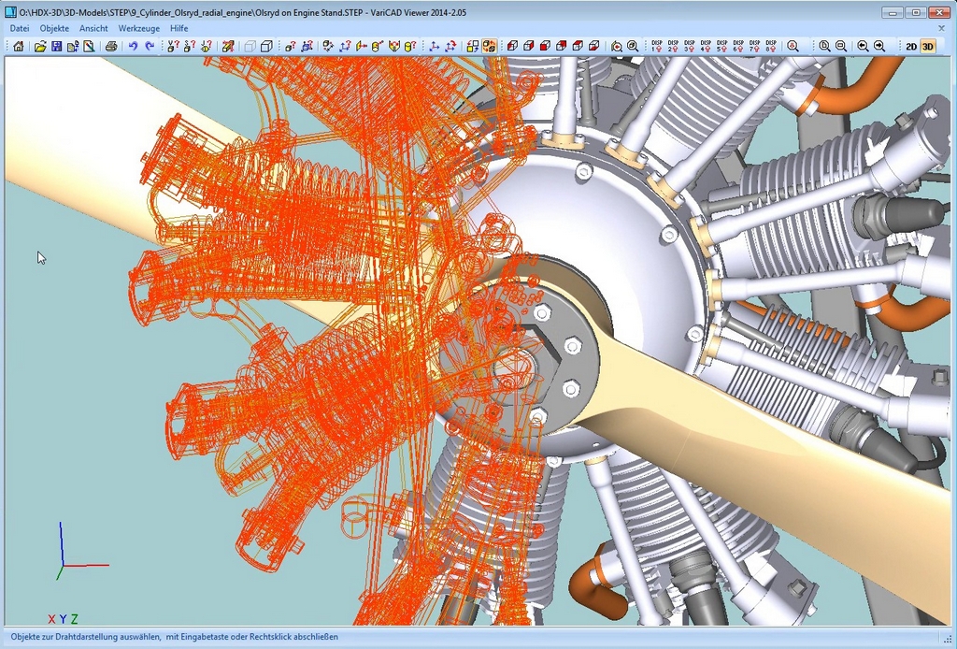Image resolution: width=957 pixels, height=649 pixels.
Task: Click the printer icon
Action: pyautogui.click(x=111, y=46)
